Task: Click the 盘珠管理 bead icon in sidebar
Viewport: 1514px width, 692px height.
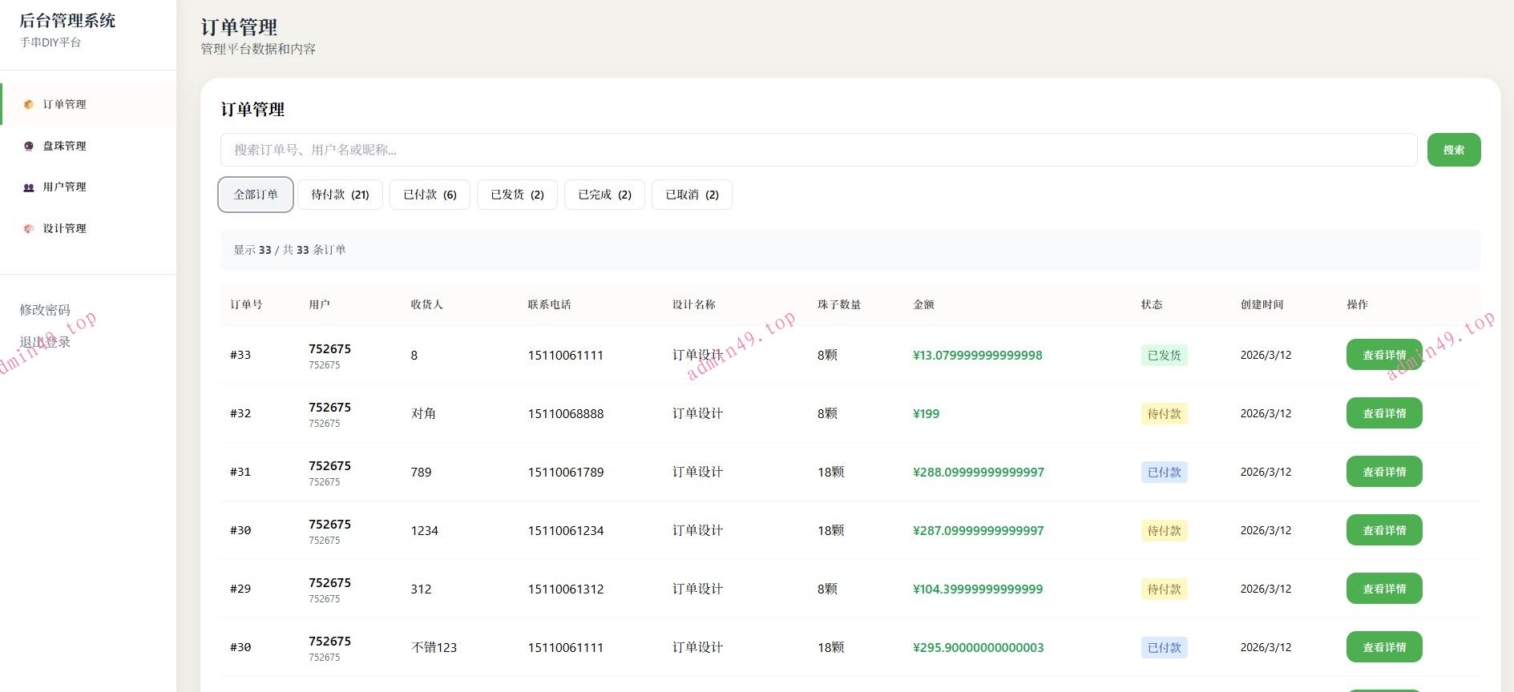Action: (29, 146)
